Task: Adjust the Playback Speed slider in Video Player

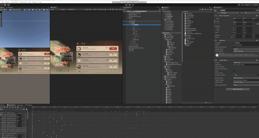Action: click(x=244, y=75)
